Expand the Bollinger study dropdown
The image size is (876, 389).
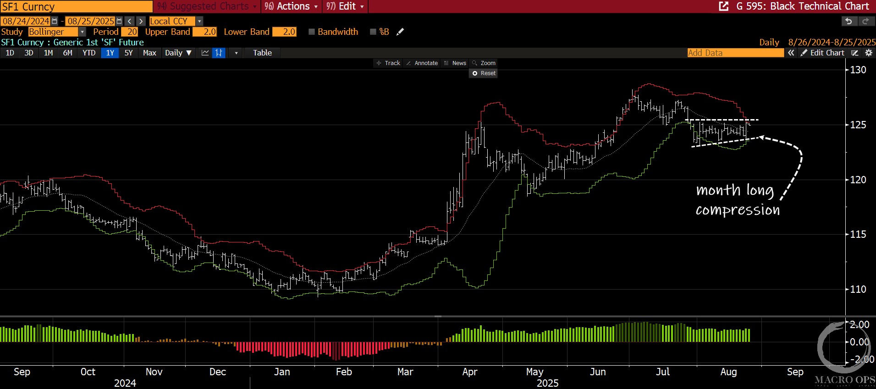pos(82,32)
